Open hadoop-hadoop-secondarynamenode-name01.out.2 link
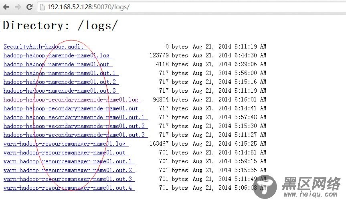The width and height of the screenshot is (346, 201). coord(76,126)
